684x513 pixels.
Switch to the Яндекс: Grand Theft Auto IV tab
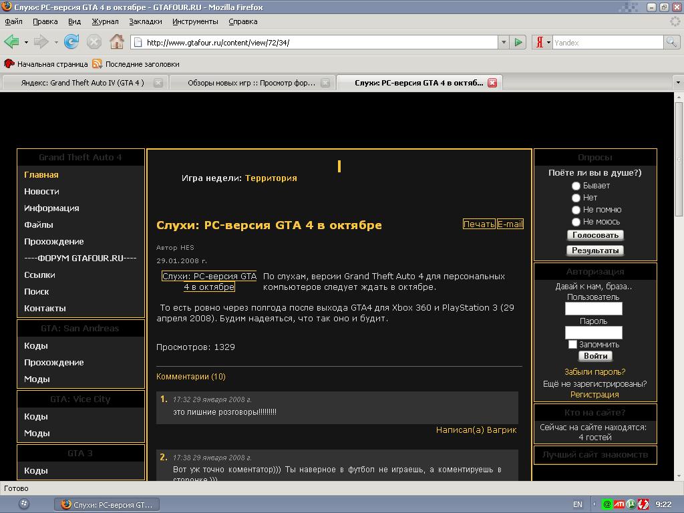(83, 83)
